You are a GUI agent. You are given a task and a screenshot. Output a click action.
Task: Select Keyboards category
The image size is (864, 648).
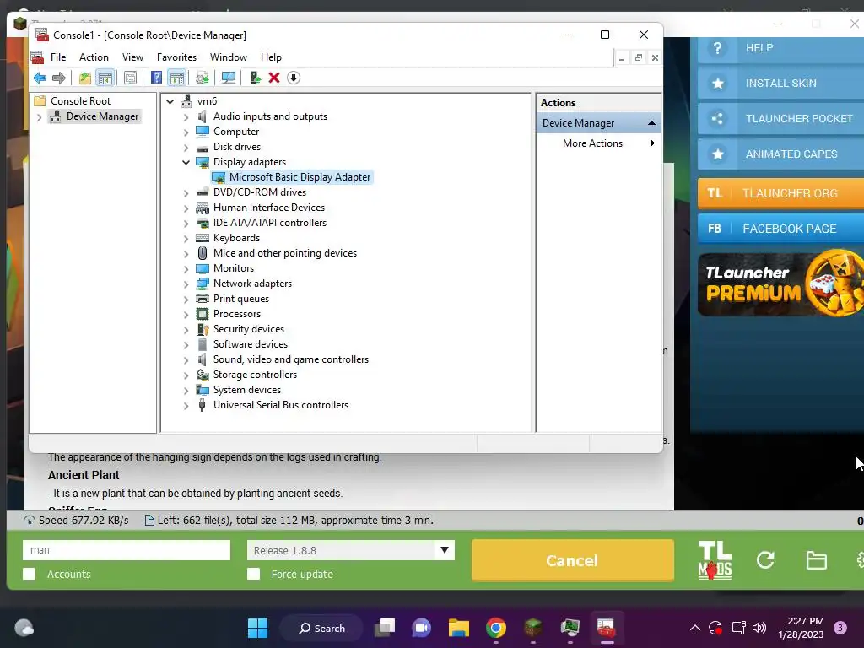236,237
